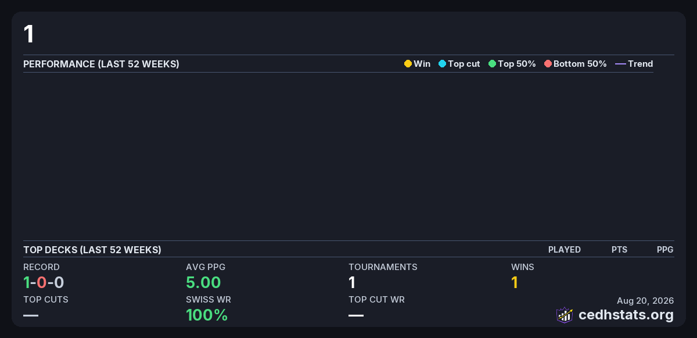Viewport: 697px width, 338px height.
Task: Open the cedhstats.org link
Action: click(x=626, y=315)
